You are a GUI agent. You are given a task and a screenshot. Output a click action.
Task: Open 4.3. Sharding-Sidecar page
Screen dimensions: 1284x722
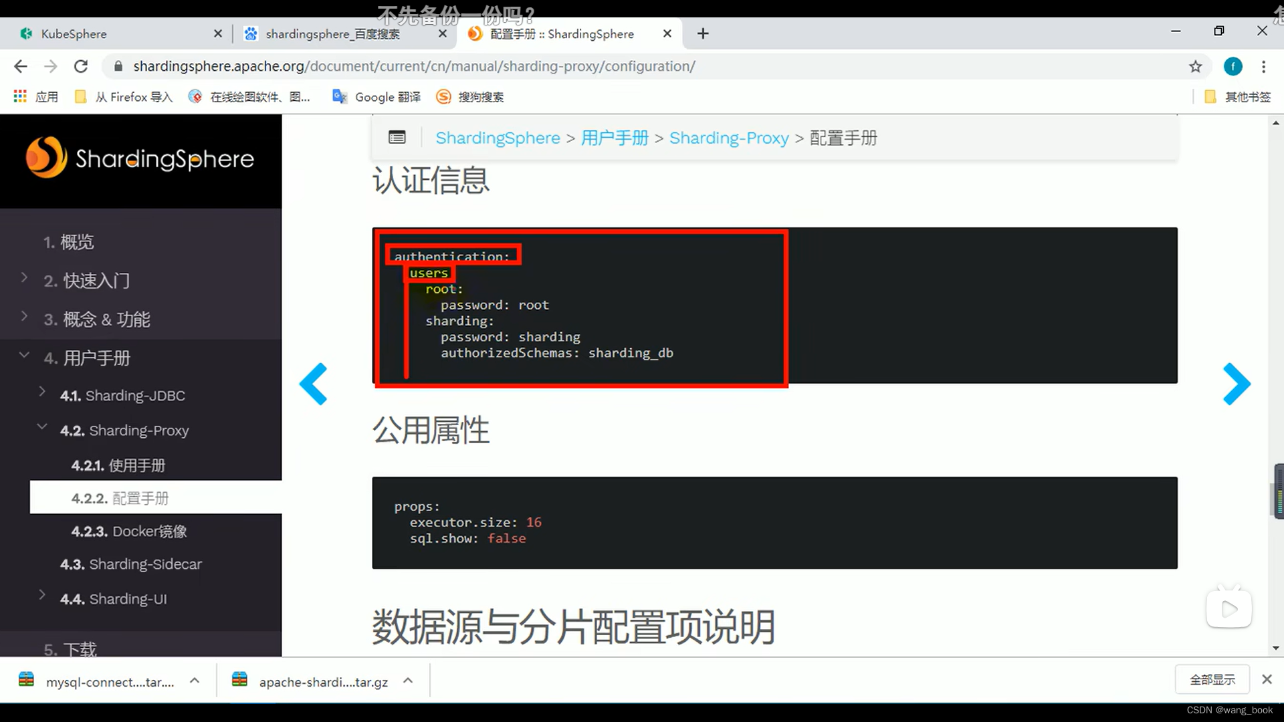pyautogui.click(x=131, y=564)
